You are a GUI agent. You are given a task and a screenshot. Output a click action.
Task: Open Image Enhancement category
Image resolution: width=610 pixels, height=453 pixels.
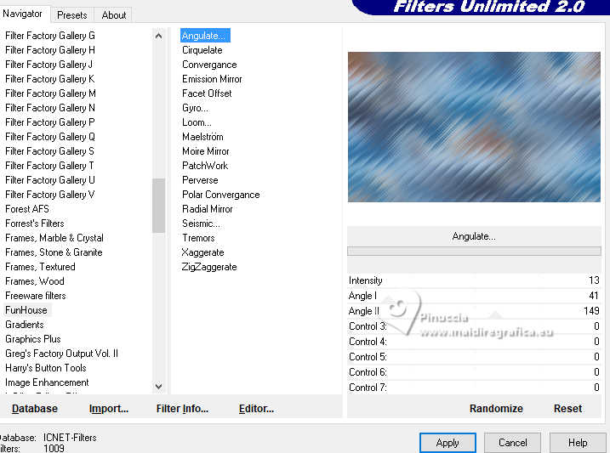(x=47, y=382)
